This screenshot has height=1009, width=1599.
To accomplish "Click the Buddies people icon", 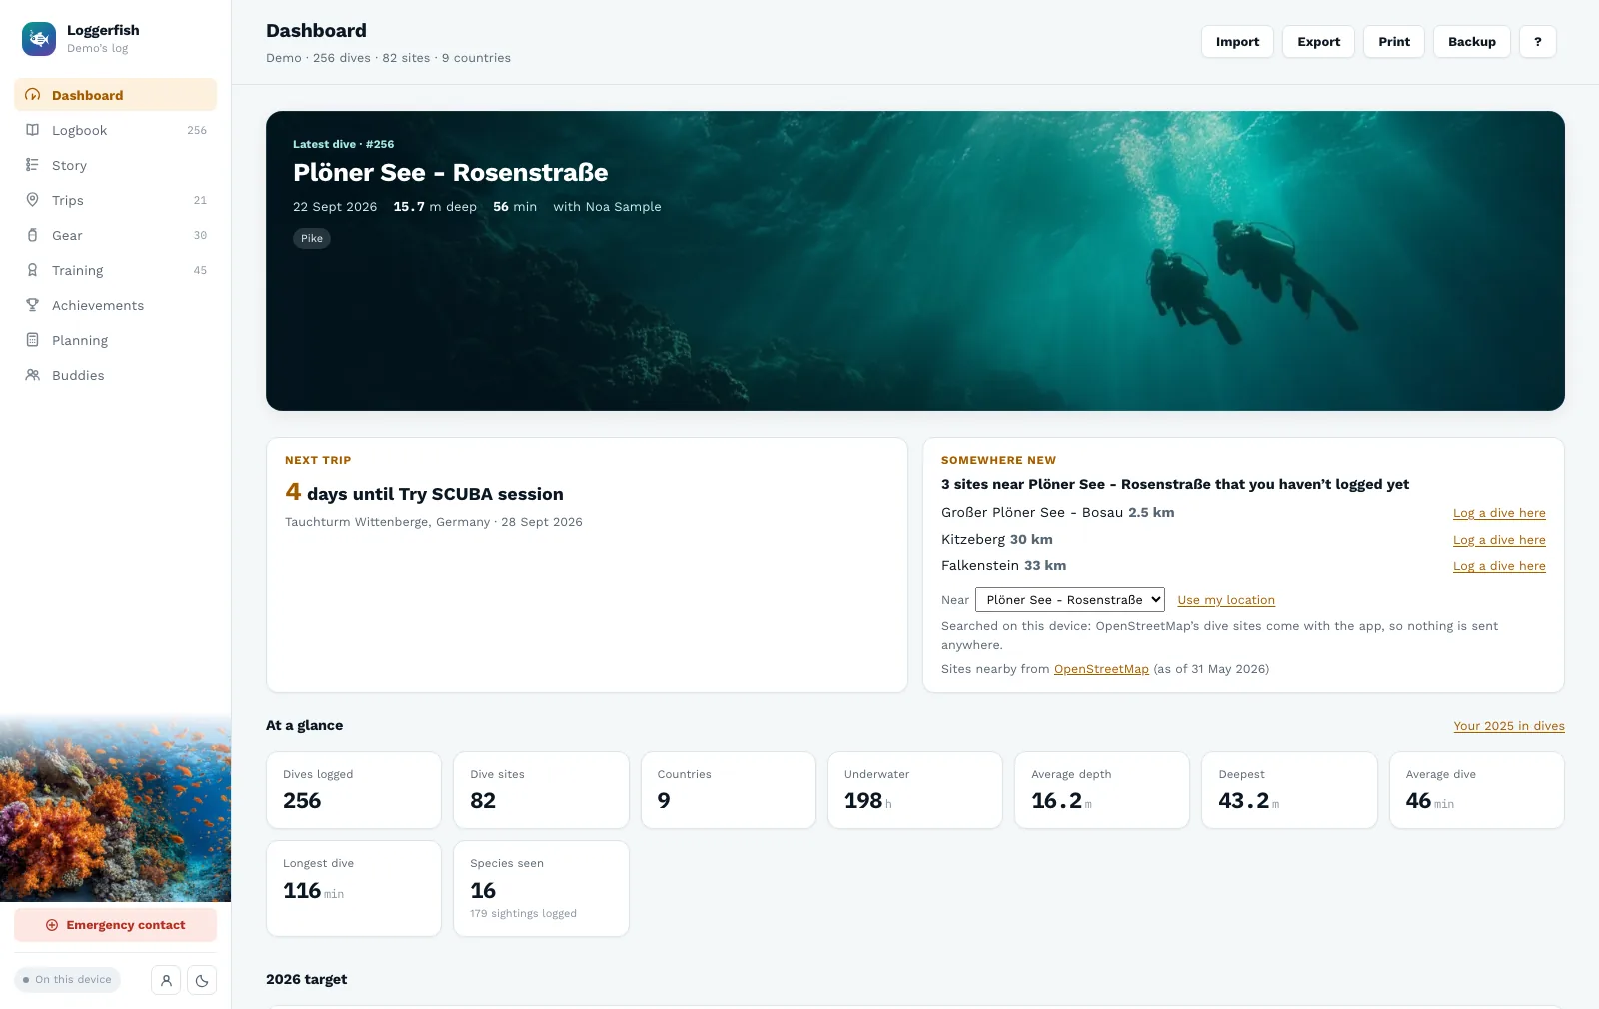I will click(x=33, y=375).
